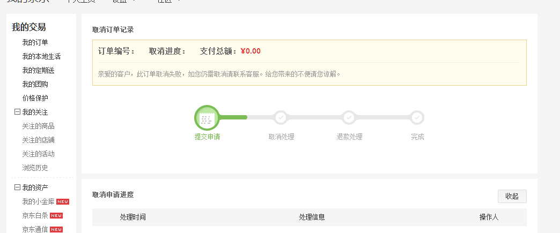560x233 pixels.
Task: Collapse the 我的资产 section
Action: coord(17,187)
